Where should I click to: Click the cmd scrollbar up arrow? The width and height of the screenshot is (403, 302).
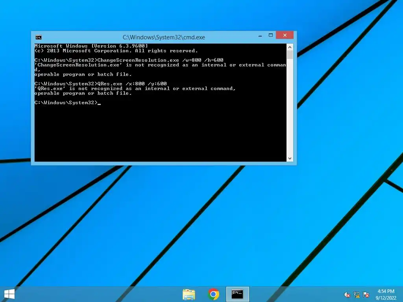tap(290, 47)
